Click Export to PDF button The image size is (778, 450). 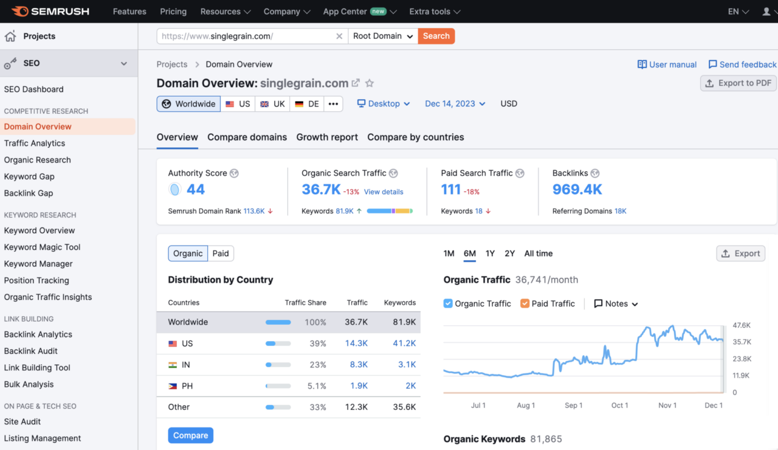point(738,83)
